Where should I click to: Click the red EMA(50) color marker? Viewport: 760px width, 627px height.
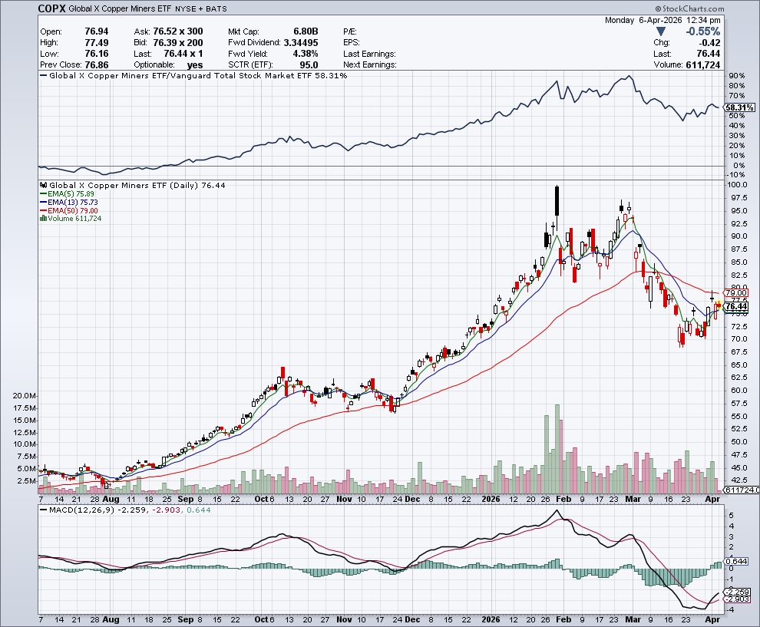(x=45, y=209)
